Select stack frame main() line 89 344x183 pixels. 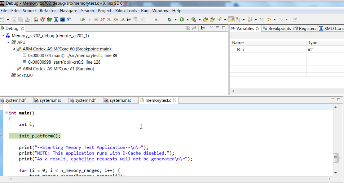pos(70,55)
